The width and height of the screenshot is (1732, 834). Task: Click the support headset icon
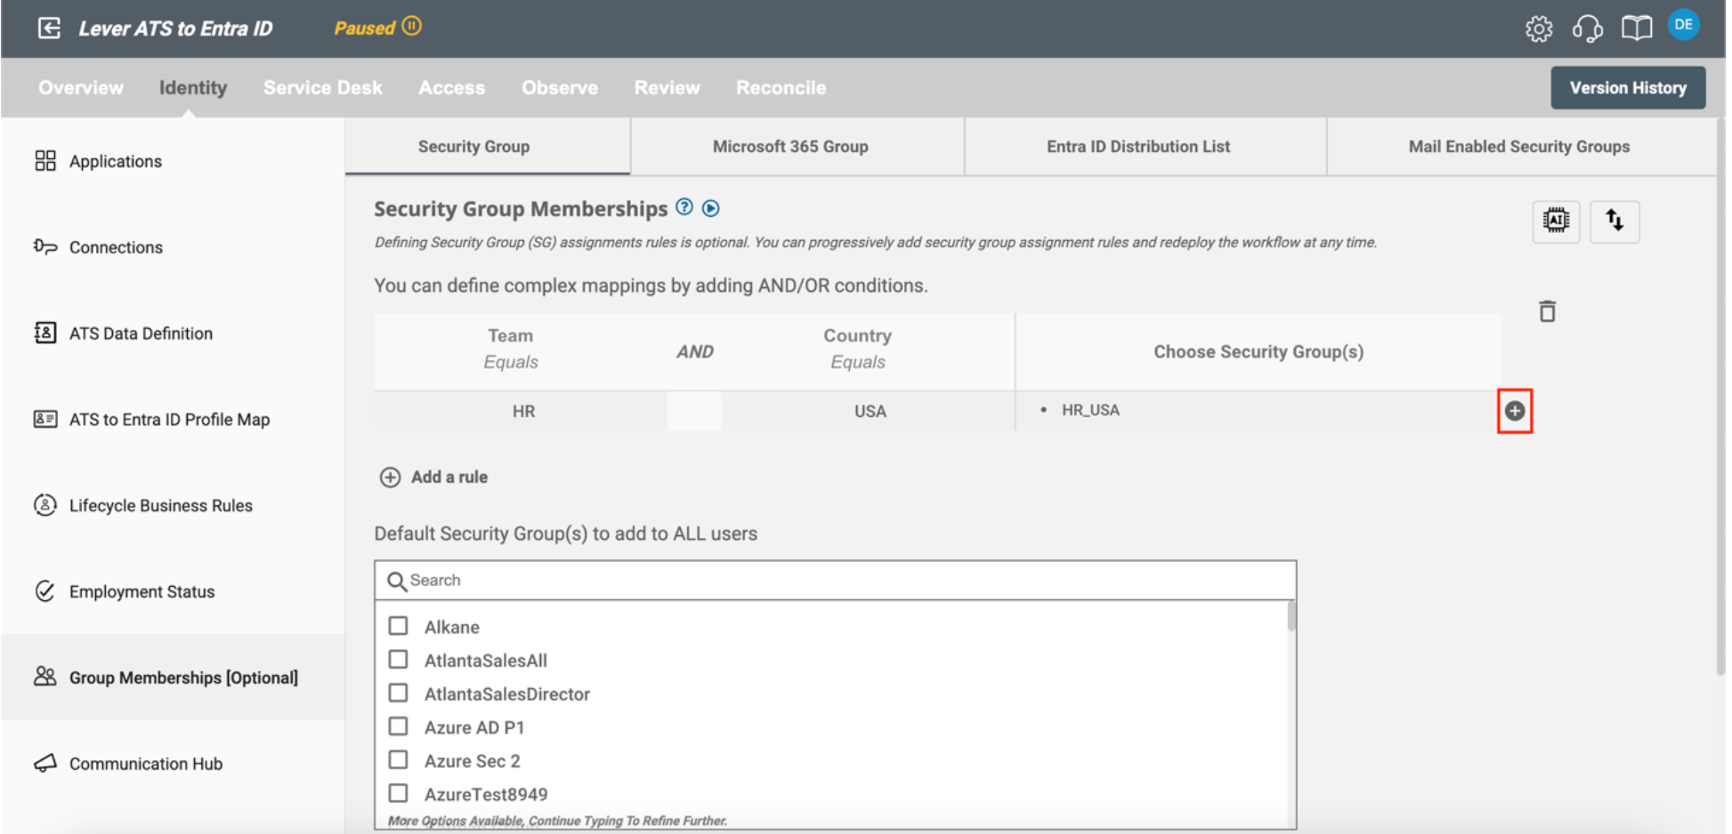click(x=1587, y=28)
